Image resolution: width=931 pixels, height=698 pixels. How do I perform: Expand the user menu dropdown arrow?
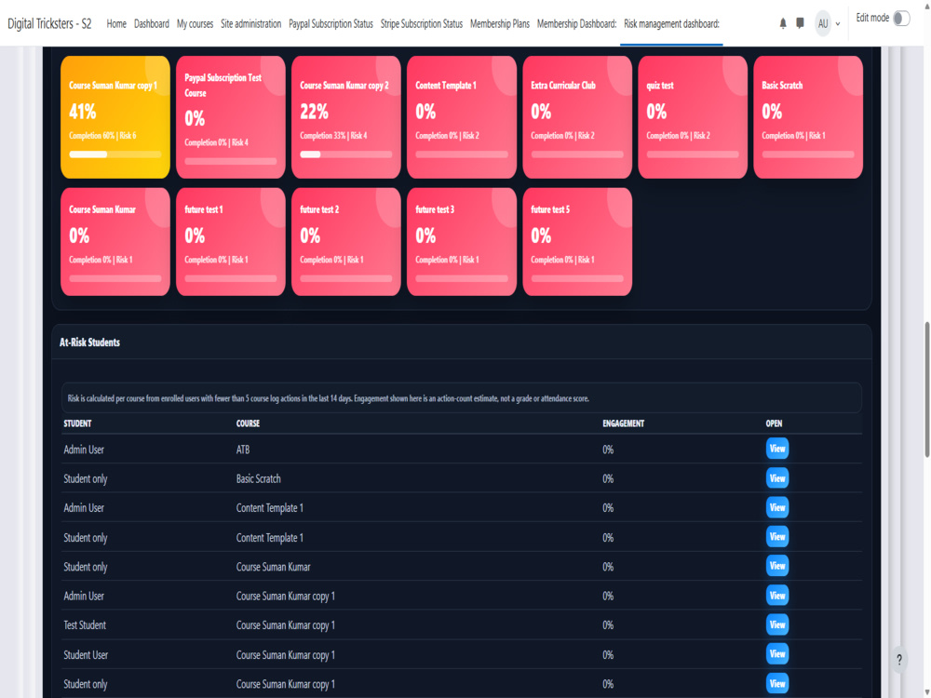(838, 24)
